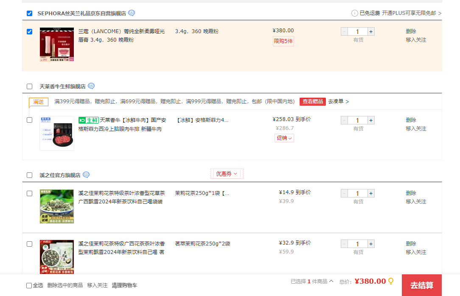The height and width of the screenshot is (296, 460).
Task: Click customer service icon beside 溪之佳官方旗舰店
Action: [x=86, y=175]
